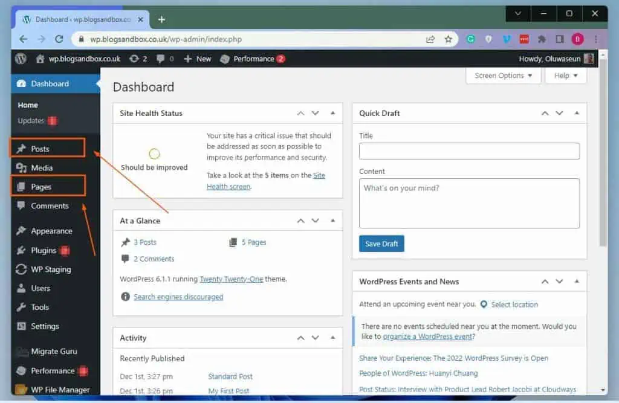Viewport: 619px width, 403px height.
Task: Click the Save Draft button
Action: click(381, 243)
